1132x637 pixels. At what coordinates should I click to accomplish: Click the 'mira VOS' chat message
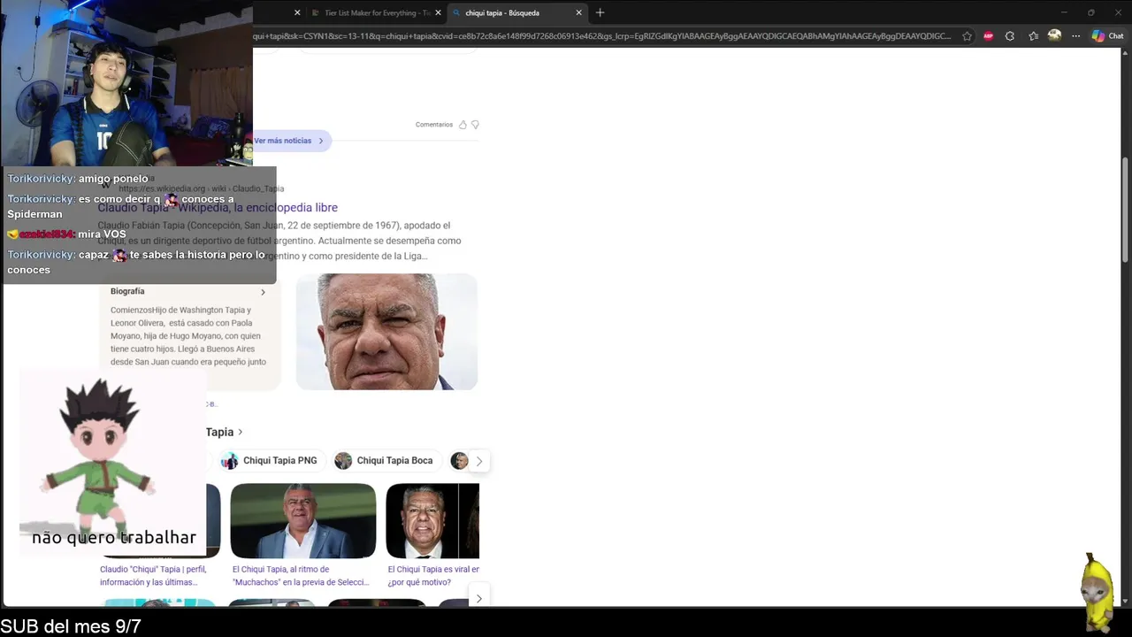(103, 234)
